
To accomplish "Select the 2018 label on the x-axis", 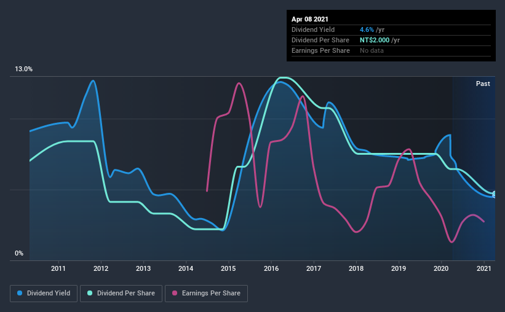I will (x=356, y=268).
